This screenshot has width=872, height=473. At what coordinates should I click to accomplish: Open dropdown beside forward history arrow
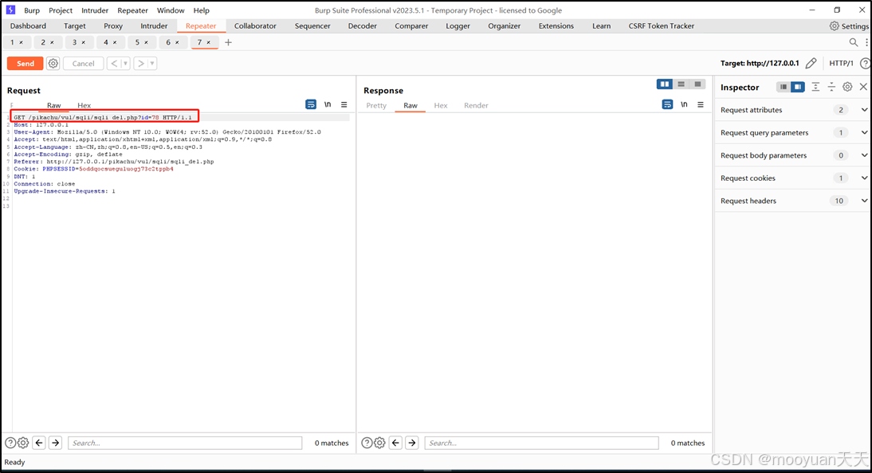coord(152,64)
